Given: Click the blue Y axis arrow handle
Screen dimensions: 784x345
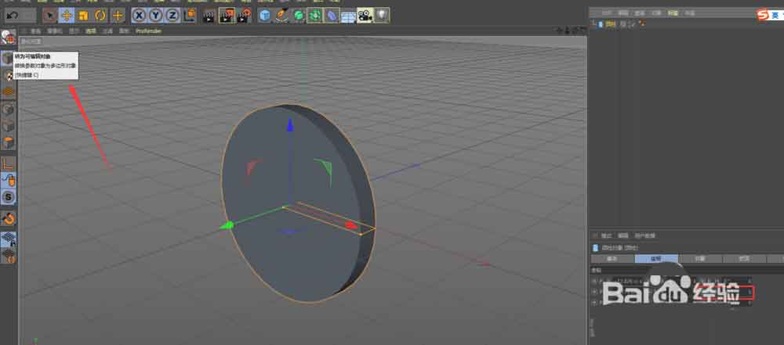Looking at the screenshot, I should pyautogui.click(x=289, y=124).
